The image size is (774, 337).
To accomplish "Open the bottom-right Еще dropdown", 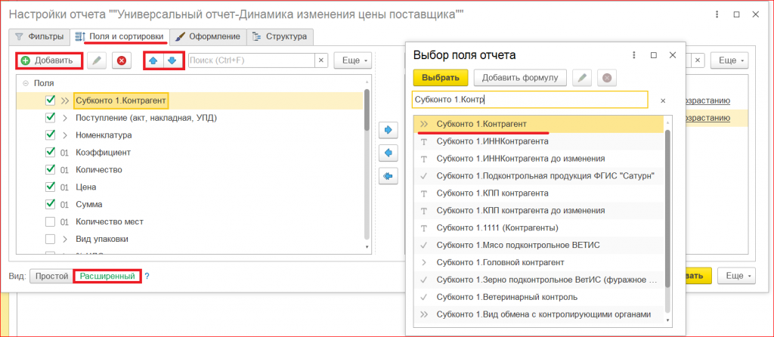I will [x=736, y=276].
